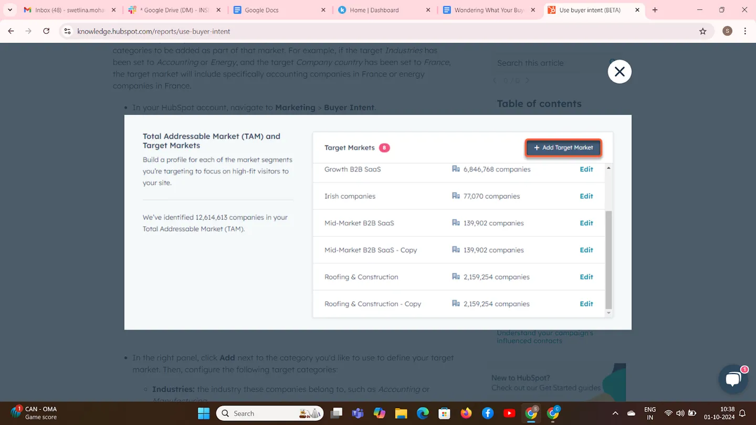Open Copilot from the taskbar

click(x=380, y=413)
